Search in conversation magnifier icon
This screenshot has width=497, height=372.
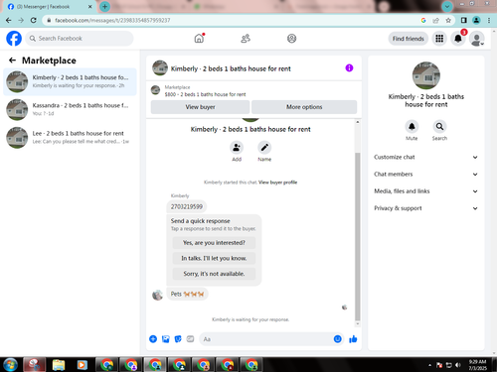tap(439, 126)
